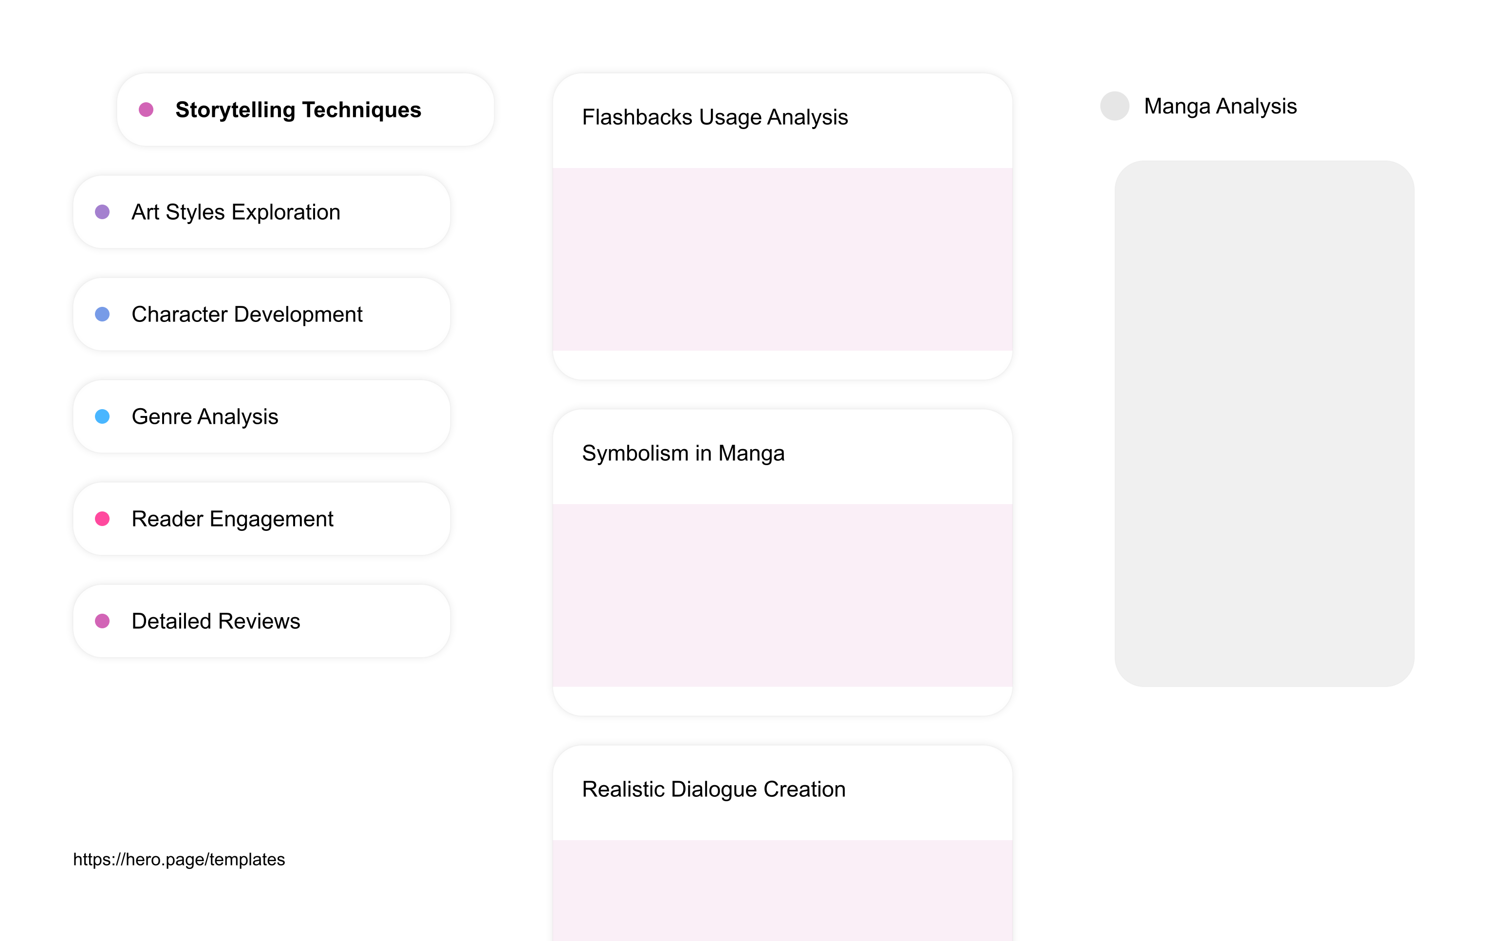Screen dimensions: 1487x941
Task: Click the hot pink dot beside Reader Engagement
Action: [x=103, y=519]
